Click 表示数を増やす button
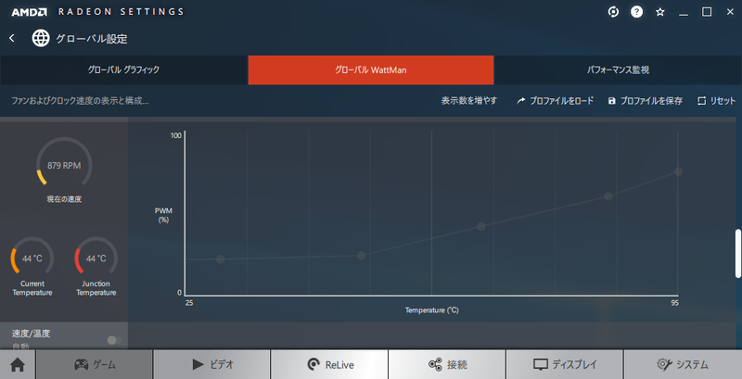Screen dimensions: 742x379 click(469, 101)
